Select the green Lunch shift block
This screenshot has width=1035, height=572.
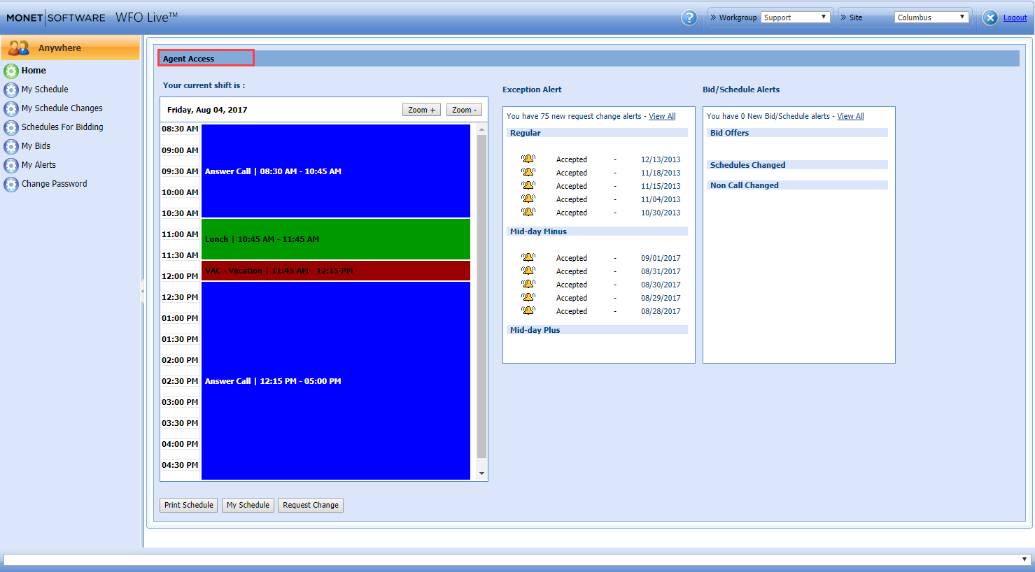pyautogui.click(x=336, y=239)
